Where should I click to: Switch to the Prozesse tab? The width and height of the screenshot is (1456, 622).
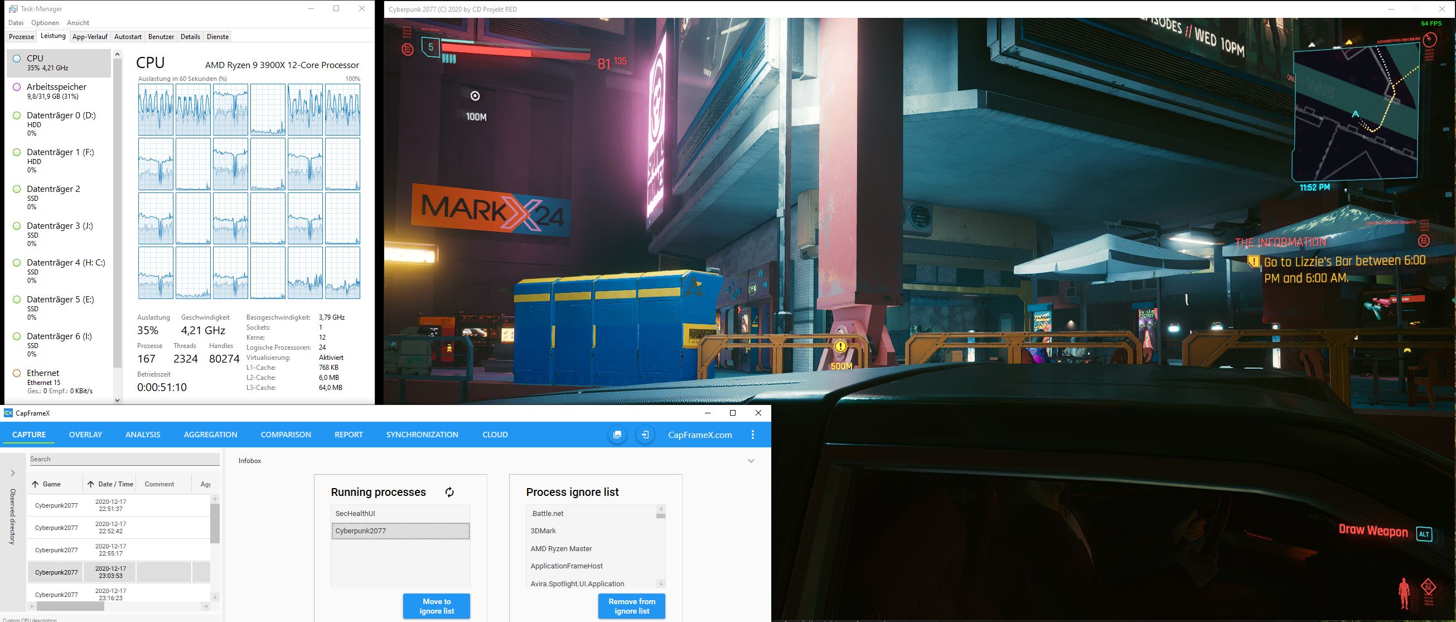22,37
